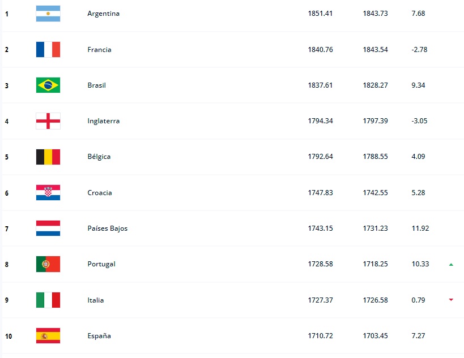
Task: Click the Netherlands flag icon
Action: point(48,228)
